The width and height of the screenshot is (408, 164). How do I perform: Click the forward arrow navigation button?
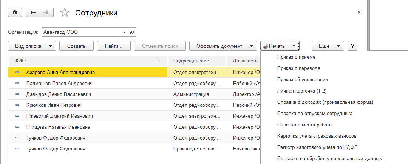46,12
